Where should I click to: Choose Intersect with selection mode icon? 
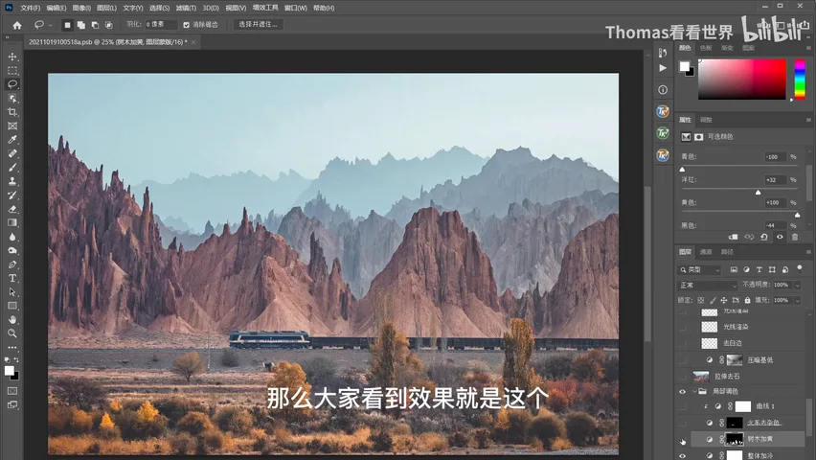(x=109, y=25)
